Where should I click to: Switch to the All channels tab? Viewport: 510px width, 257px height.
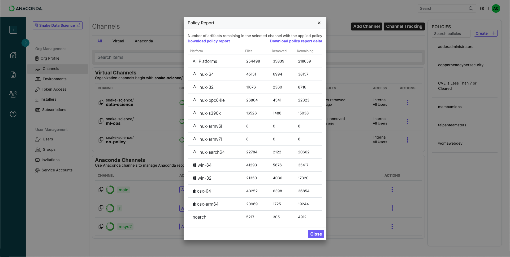click(100, 41)
